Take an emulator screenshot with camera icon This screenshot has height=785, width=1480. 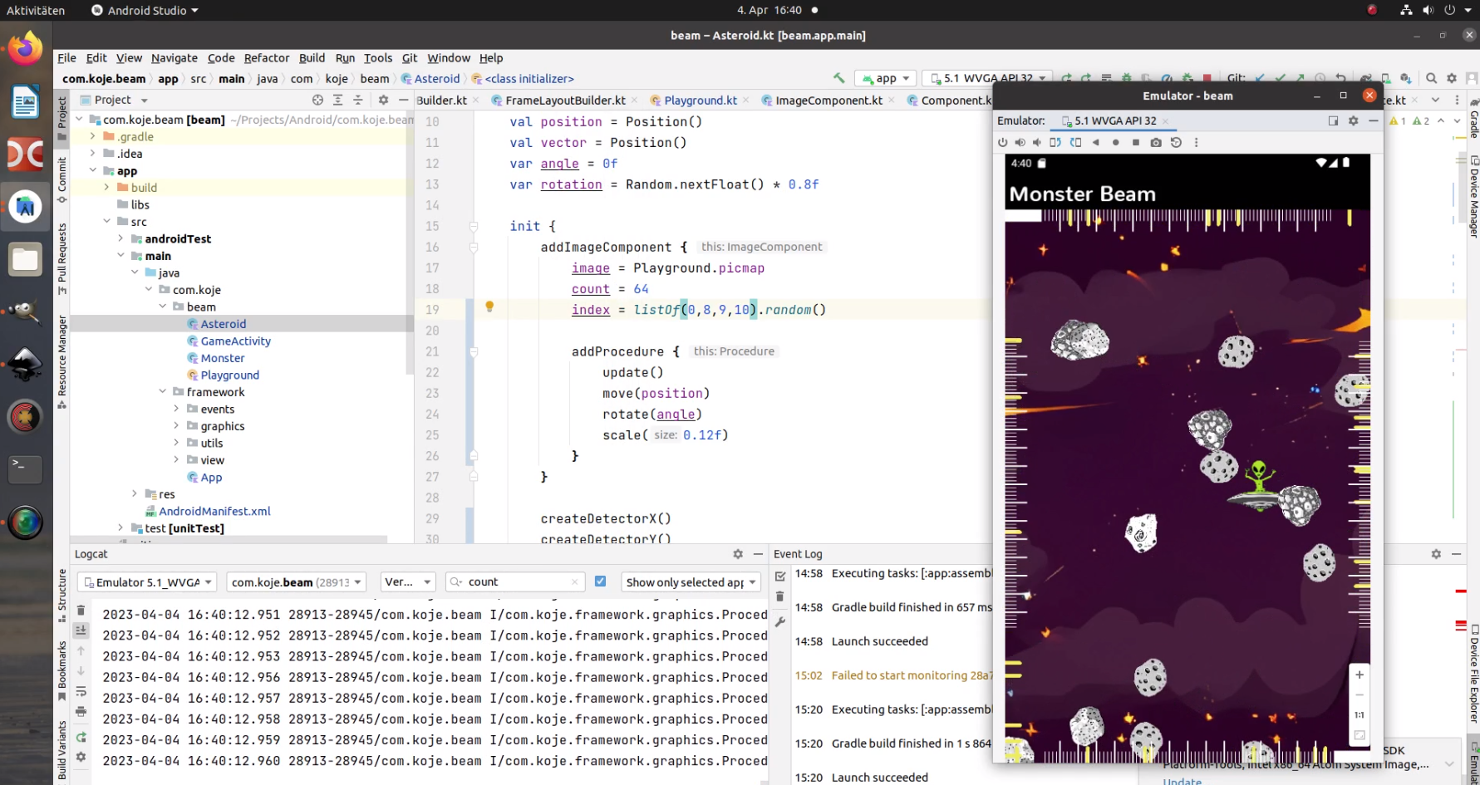(1156, 143)
